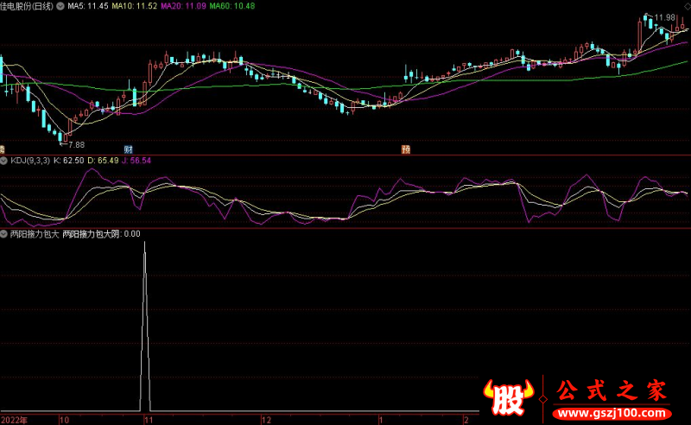Click the MA60 green indicator label
The height and width of the screenshot is (425, 691).
point(238,5)
